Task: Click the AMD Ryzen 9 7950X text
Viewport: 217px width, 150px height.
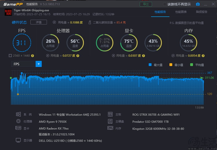Action: coord(53,122)
